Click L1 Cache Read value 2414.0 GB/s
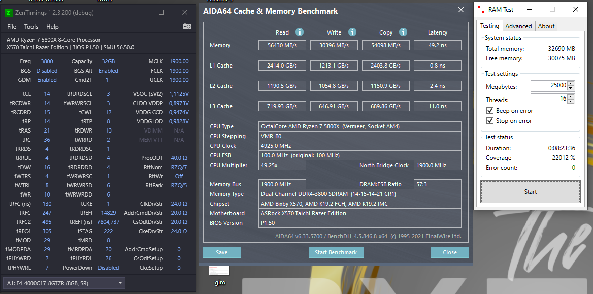 282,66
